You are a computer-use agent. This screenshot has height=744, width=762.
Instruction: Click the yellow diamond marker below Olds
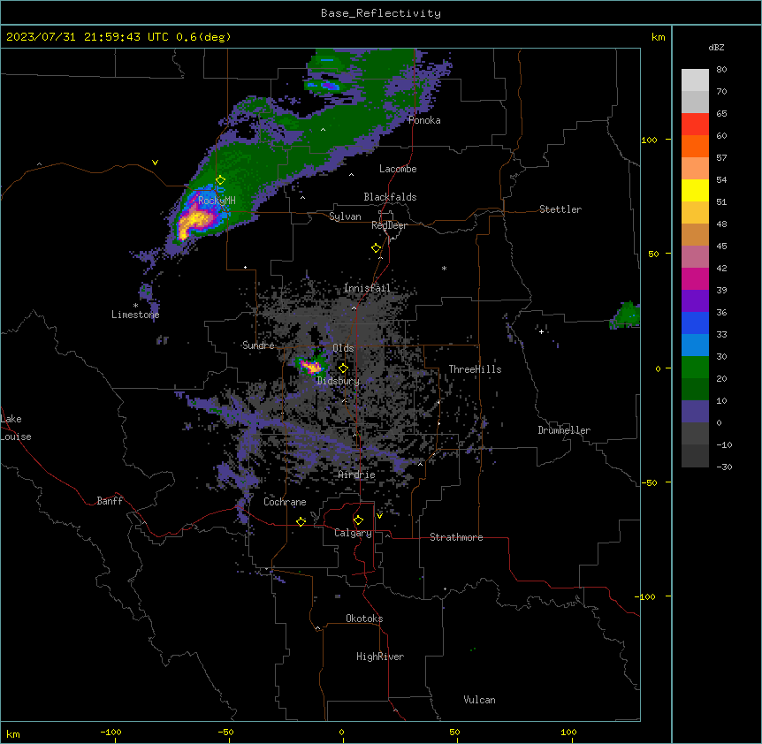point(343,368)
